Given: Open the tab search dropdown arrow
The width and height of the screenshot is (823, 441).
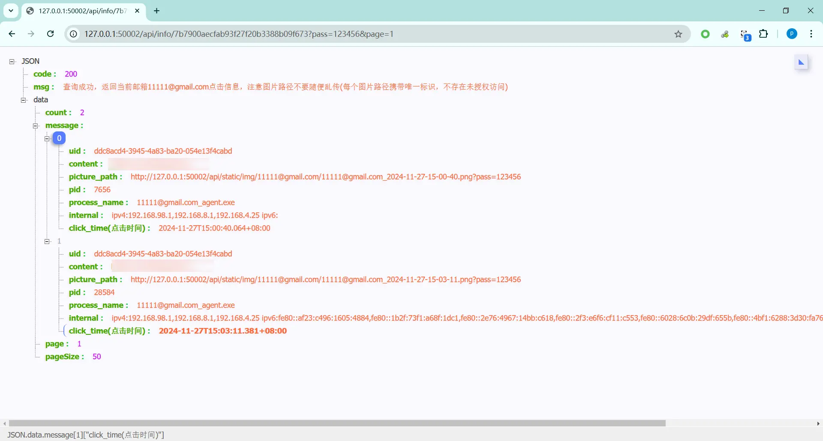Looking at the screenshot, I should 11,11.
